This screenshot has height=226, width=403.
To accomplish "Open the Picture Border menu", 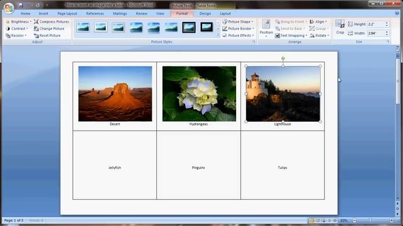I will (238, 29).
